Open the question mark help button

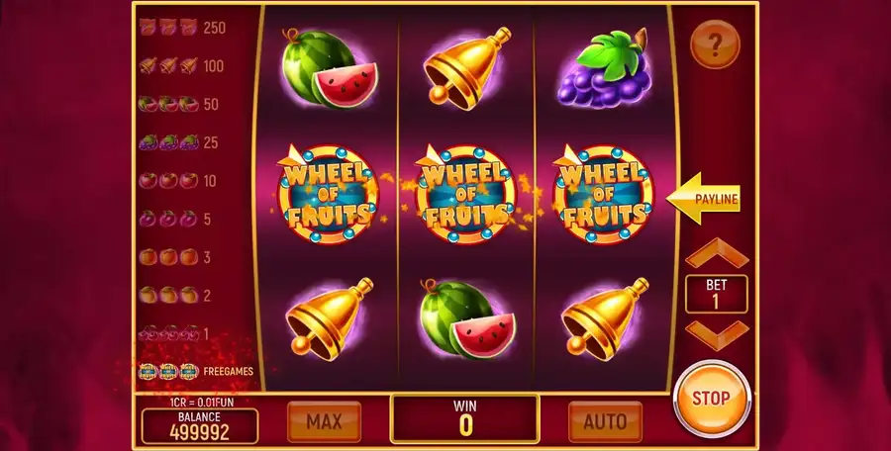click(715, 44)
